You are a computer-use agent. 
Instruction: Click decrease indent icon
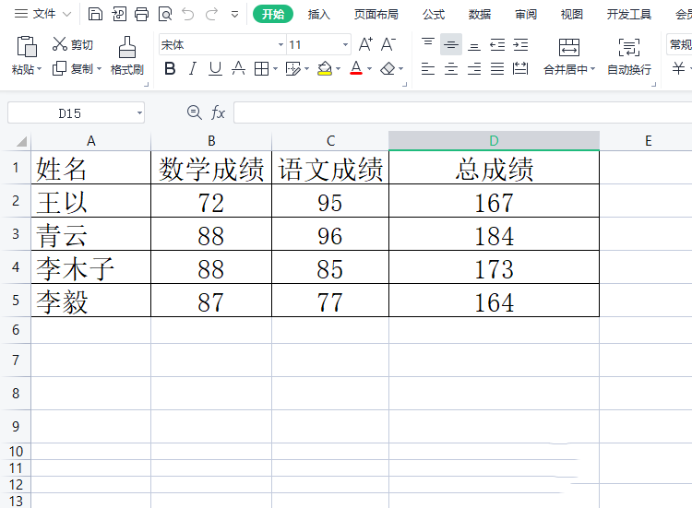coord(497,44)
